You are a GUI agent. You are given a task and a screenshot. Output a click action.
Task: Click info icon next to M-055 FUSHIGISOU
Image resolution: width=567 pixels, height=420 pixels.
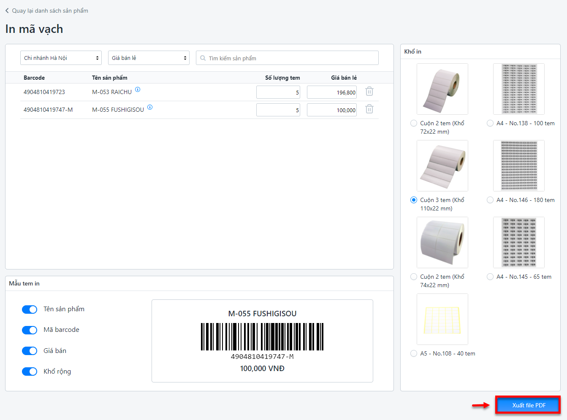tap(150, 107)
